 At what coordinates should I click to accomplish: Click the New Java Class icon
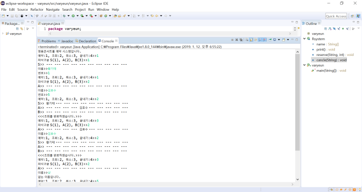pyautogui.click(x=106, y=16)
